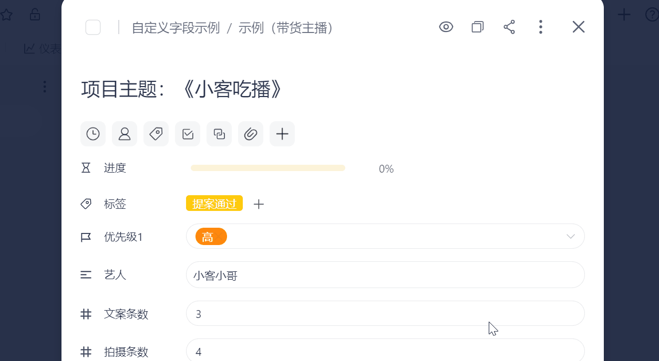The width and height of the screenshot is (659, 361).
Task: Click the tag icon in toolbar
Action: point(156,134)
